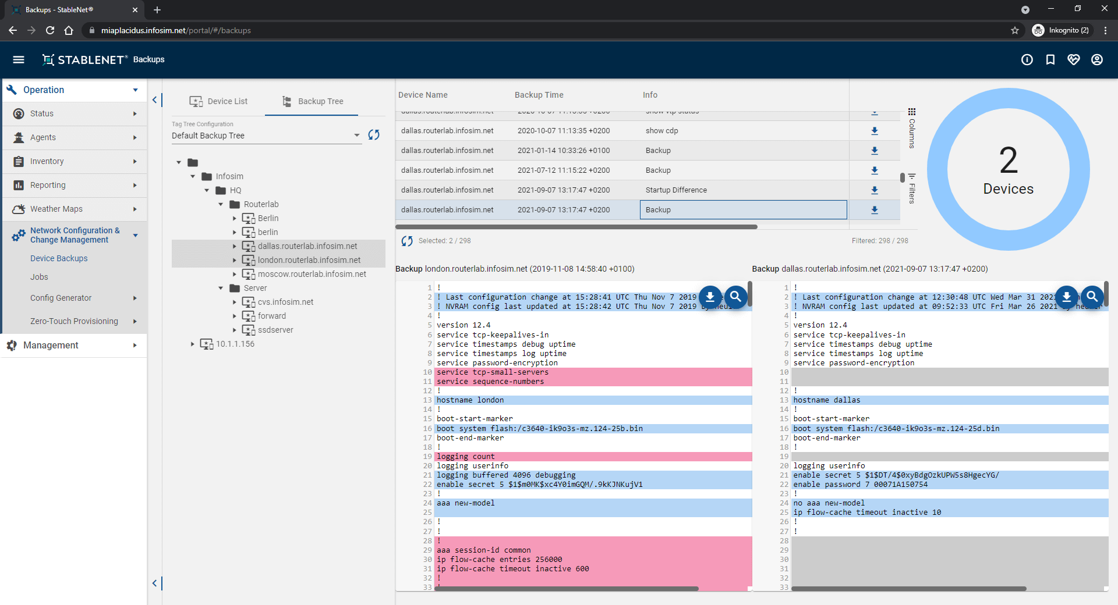
Task: Select london.routerlab.infosim.net in the tree
Action: (x=309, y=260)
